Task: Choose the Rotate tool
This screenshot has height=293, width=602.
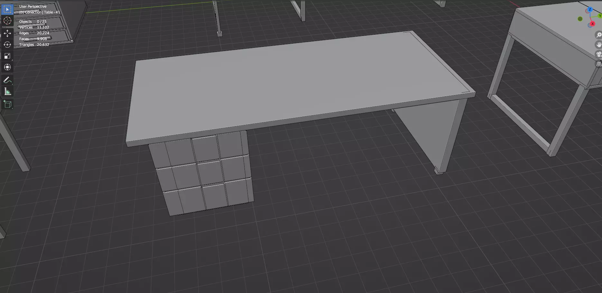Action: pyautogui.click(x=7, y=45)
